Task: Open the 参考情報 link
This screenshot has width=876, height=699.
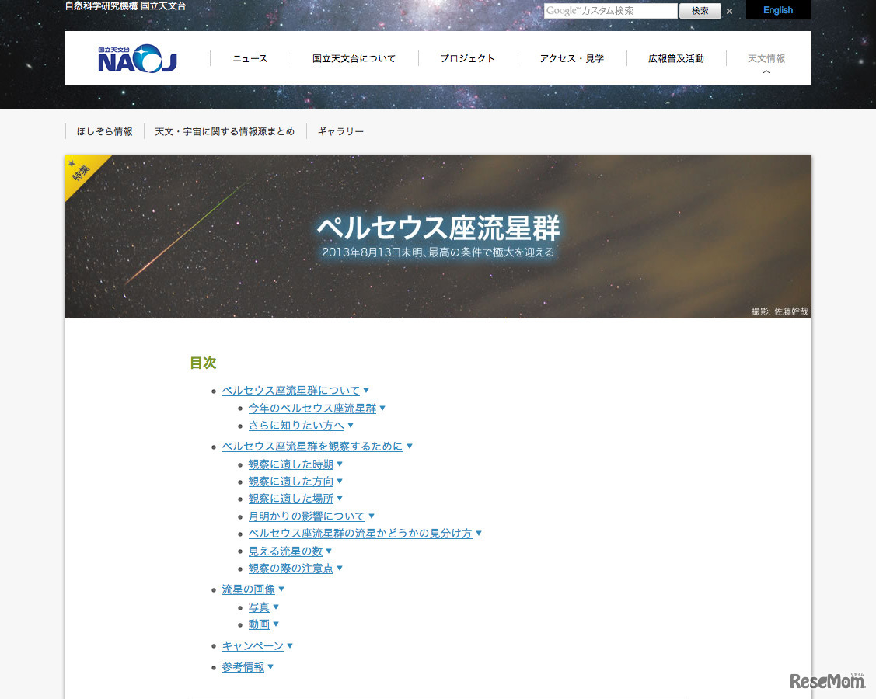Action: (x=243, y=666)
